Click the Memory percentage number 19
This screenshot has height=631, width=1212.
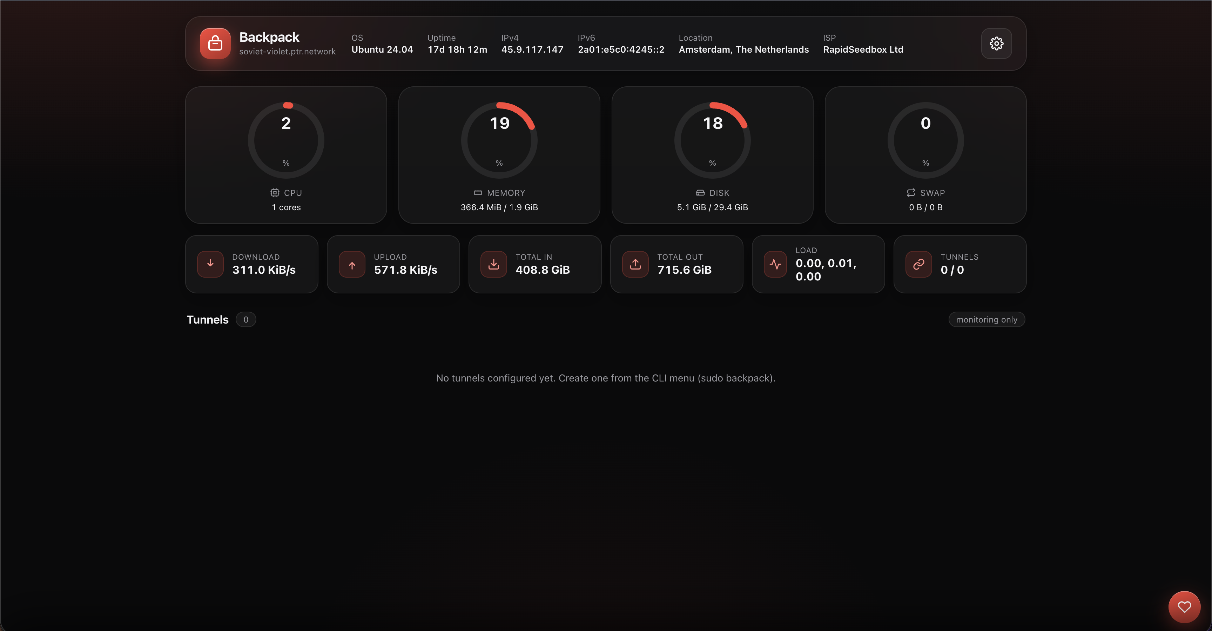[x=499, y=124]
